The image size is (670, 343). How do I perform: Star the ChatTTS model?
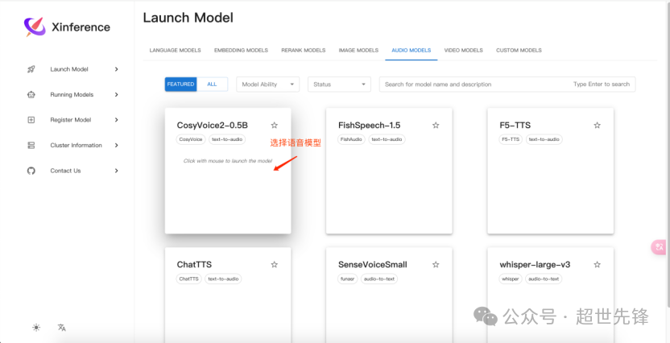[275, 264]
